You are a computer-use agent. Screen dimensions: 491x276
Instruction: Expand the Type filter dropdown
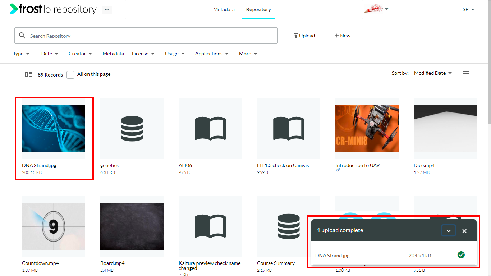click(21, 54)
